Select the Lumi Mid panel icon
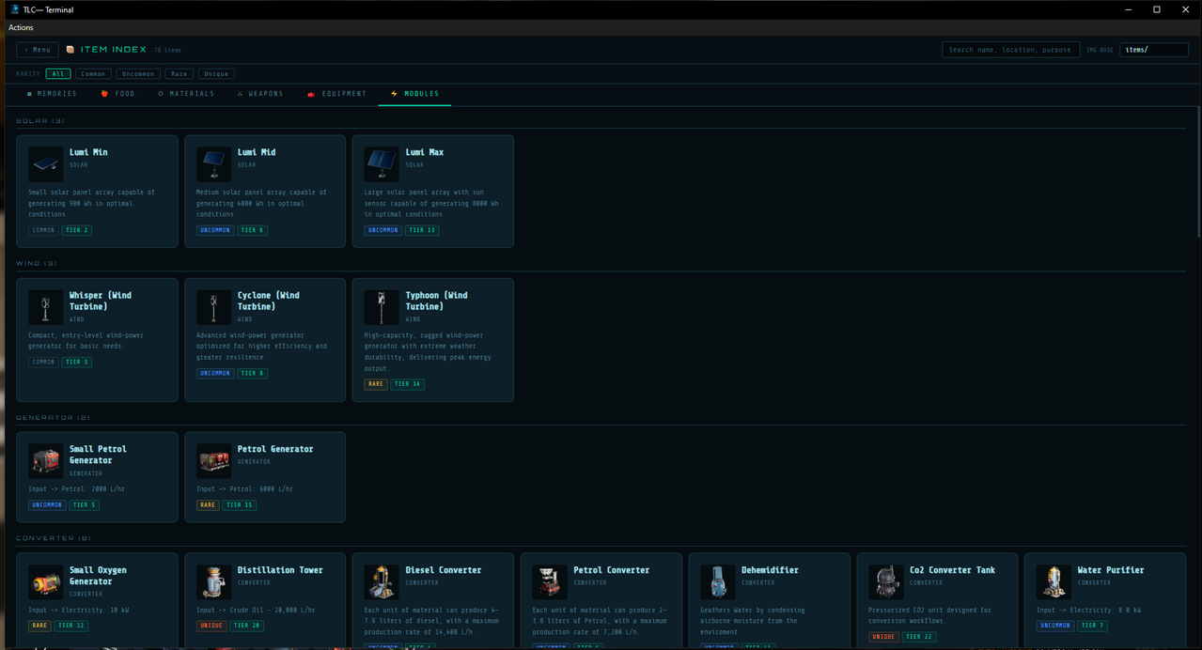Screen dimensions: 1202x650 click(214, 164)
